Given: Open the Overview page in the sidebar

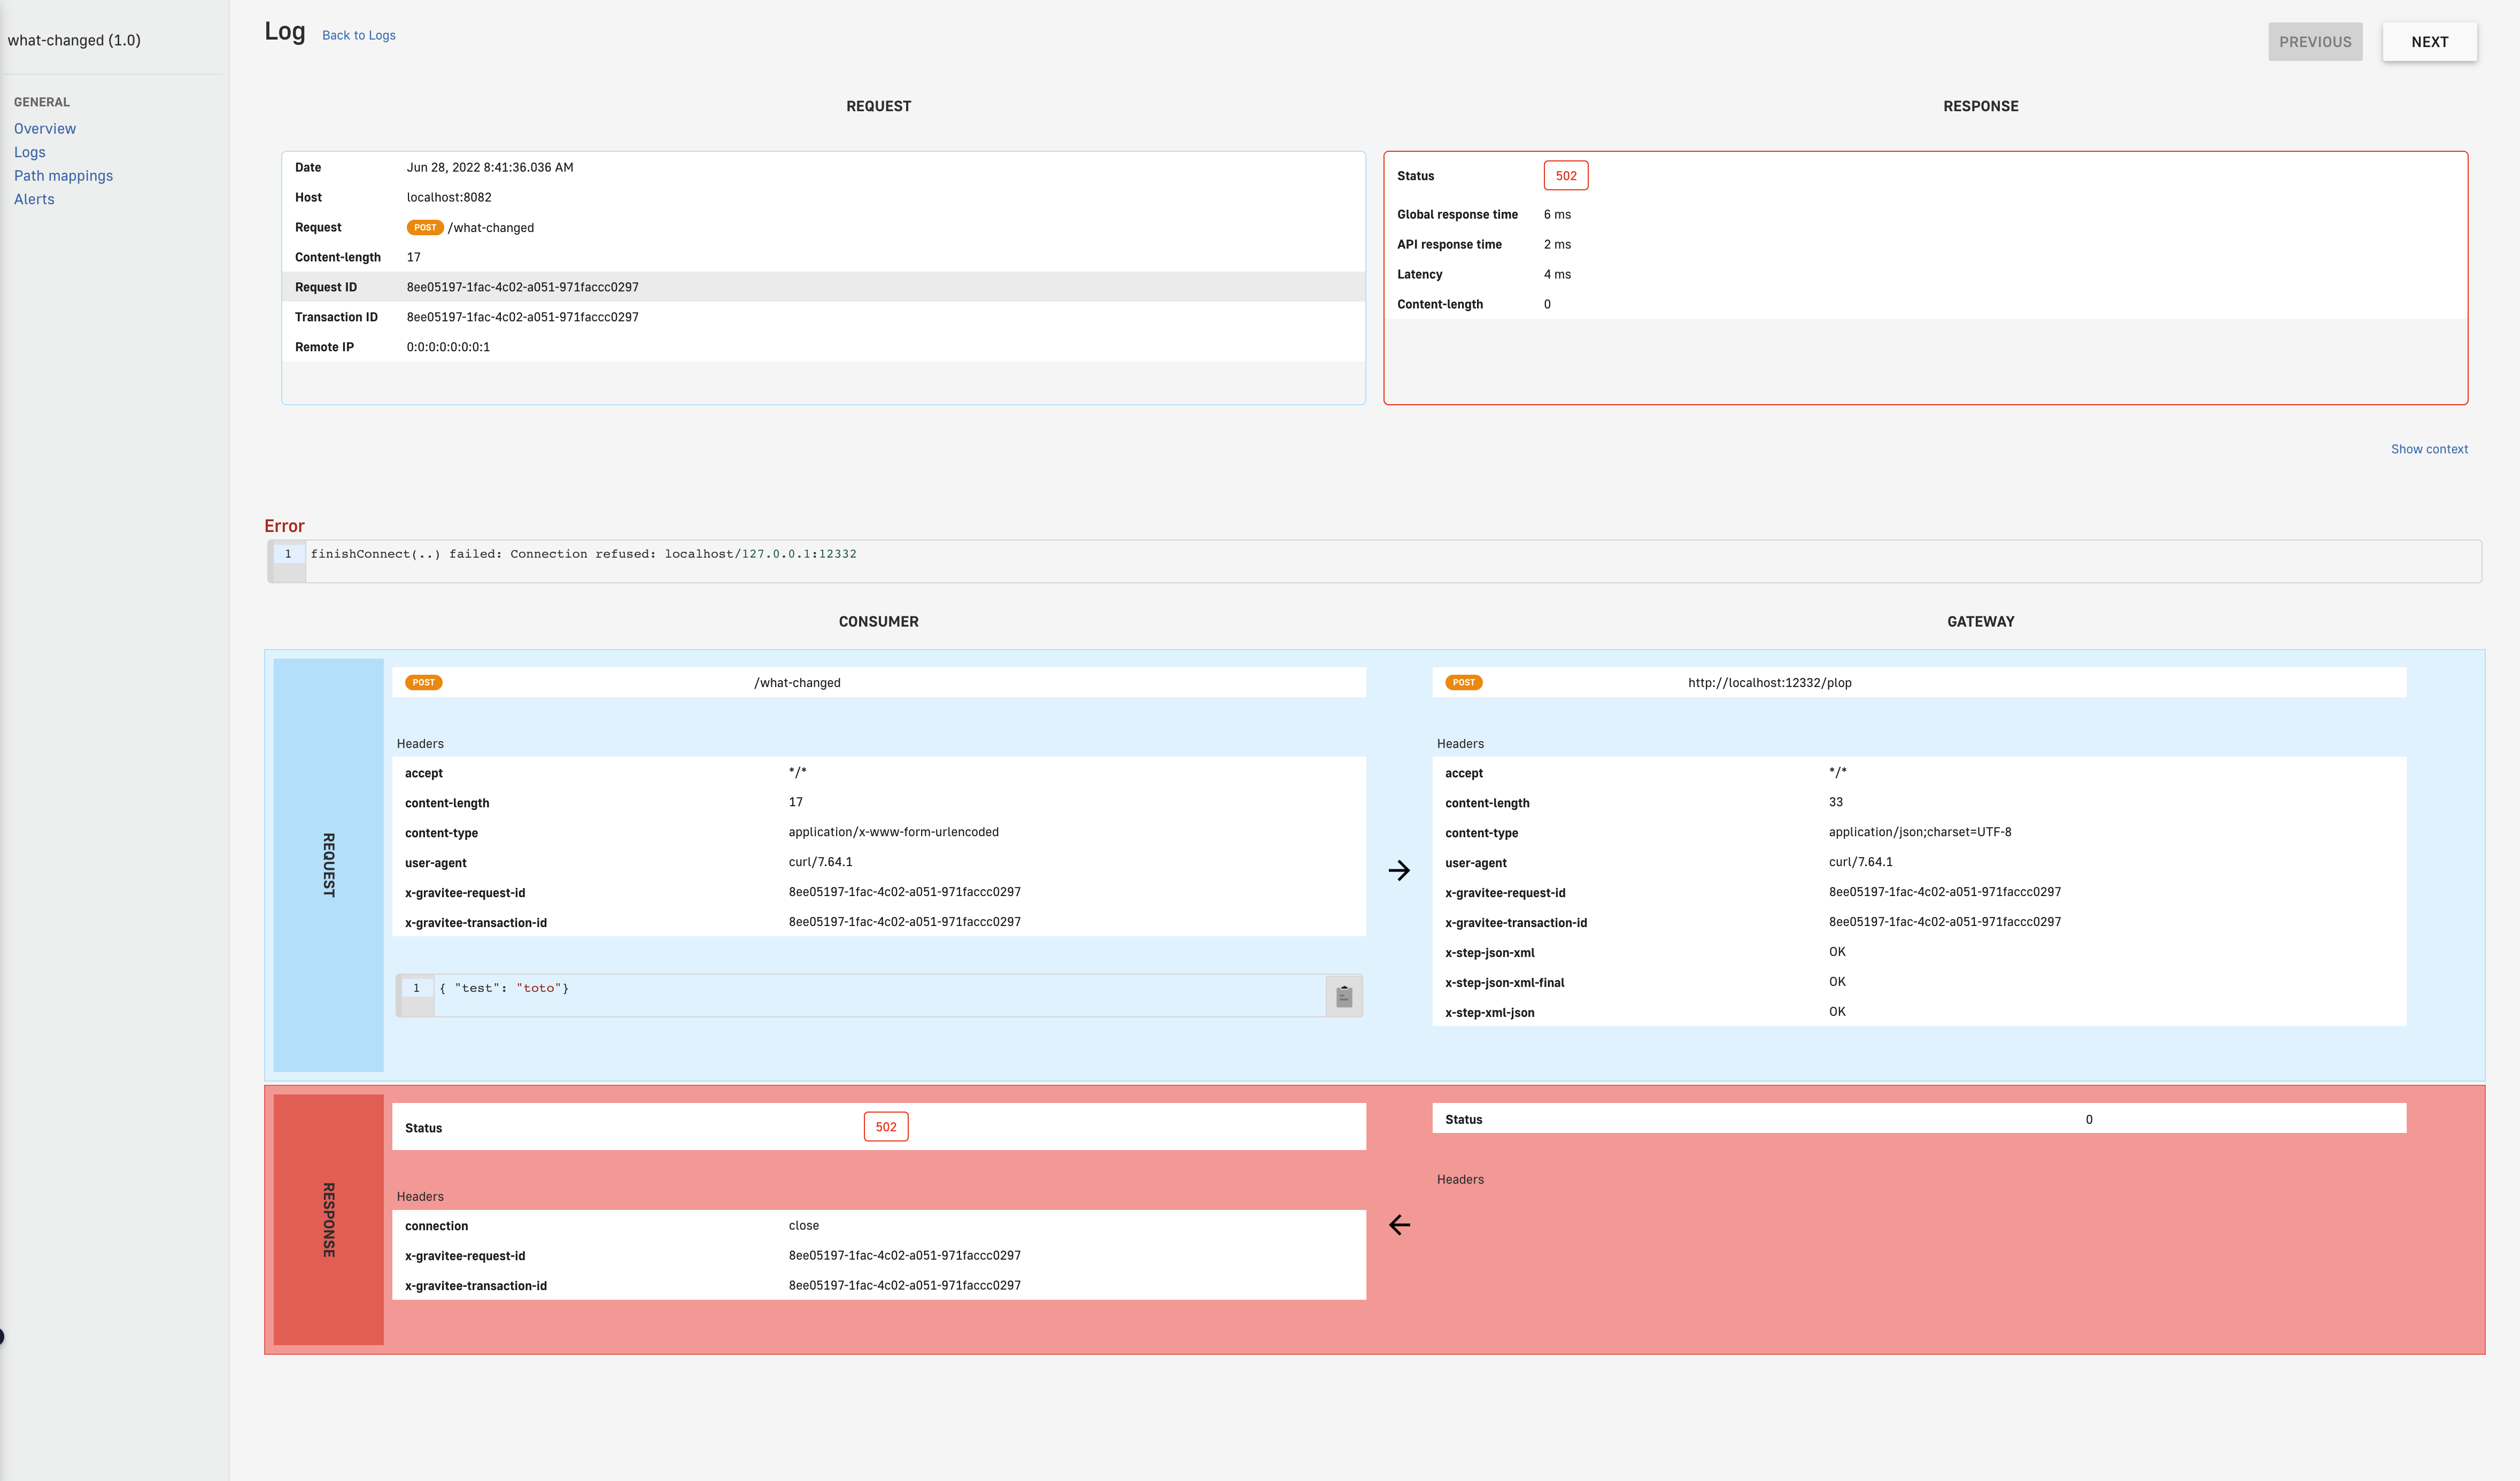Looking at the screenshot, I should click(45, 129).
